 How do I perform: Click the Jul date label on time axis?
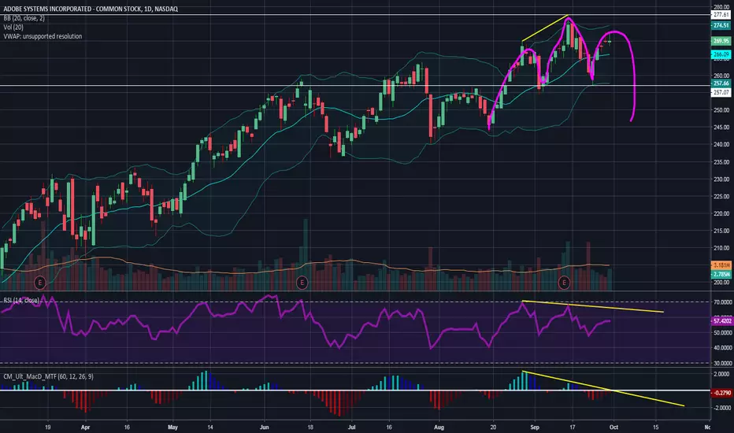click(x=351, y=427)
